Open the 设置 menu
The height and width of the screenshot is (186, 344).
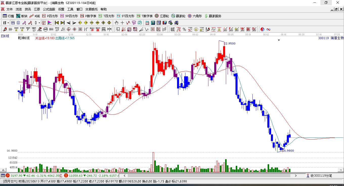coord(61,9)
